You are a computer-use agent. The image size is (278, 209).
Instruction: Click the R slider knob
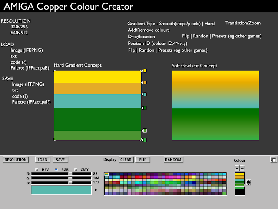coord(70,174)
